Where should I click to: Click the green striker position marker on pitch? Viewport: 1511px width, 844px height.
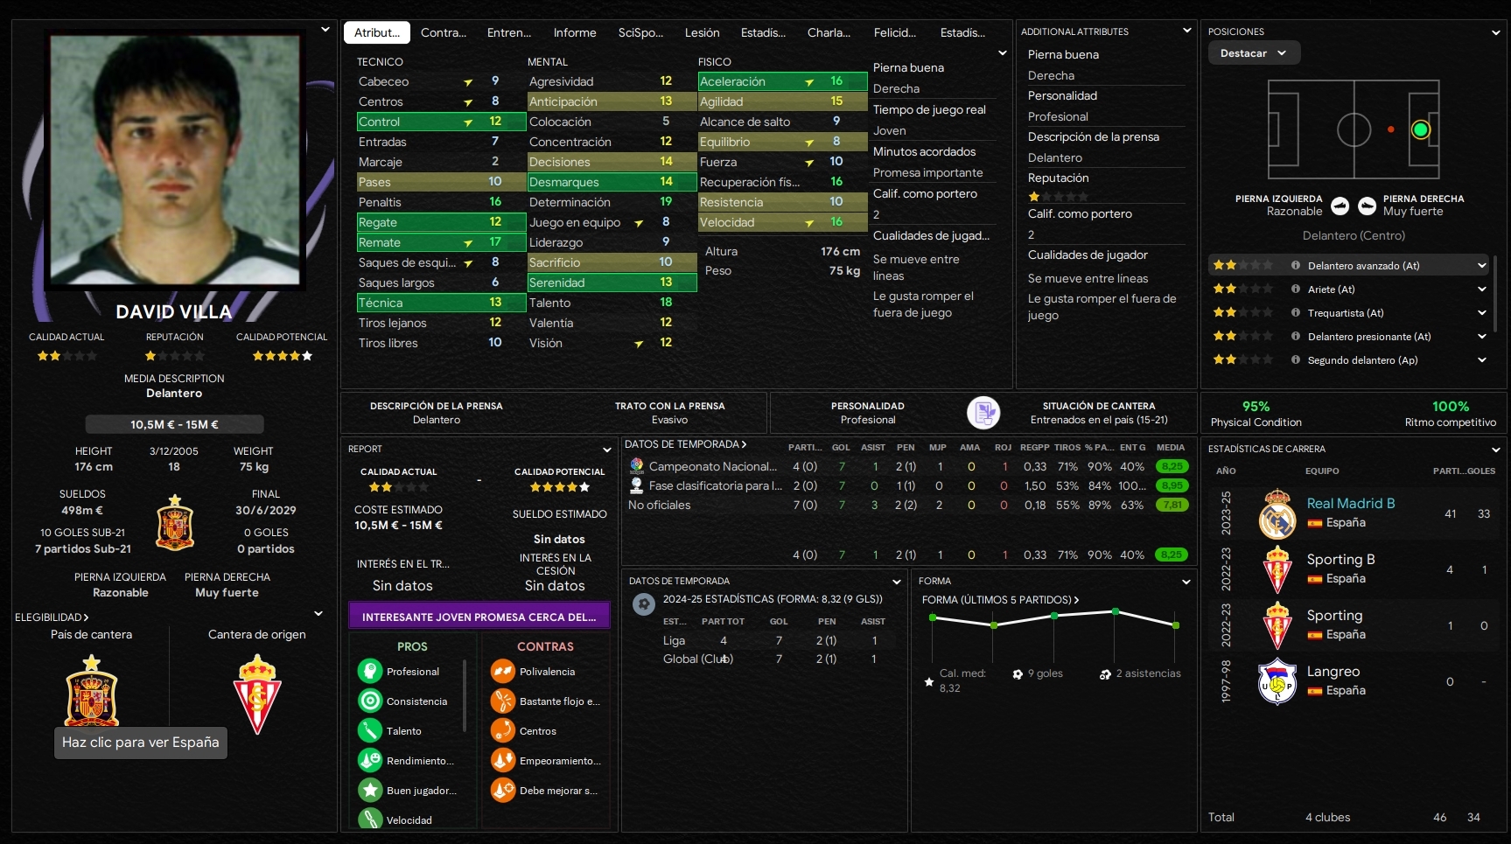(x=1421, y=129)
